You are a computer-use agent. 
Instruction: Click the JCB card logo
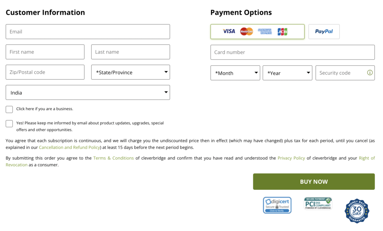(x=282, y=31)
